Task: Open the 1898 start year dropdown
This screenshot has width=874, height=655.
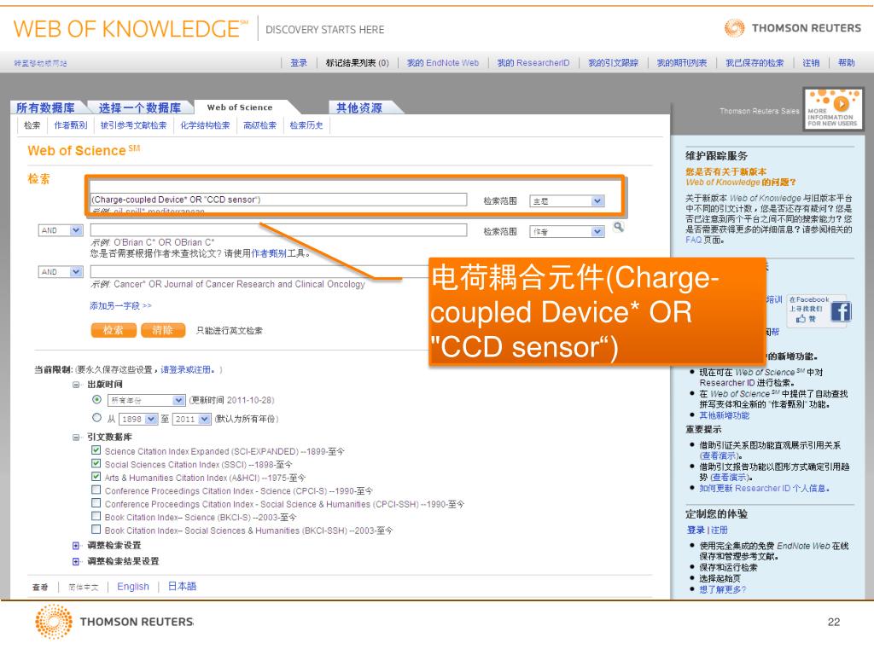Action: pyautogui.click(x=139, y=419)
